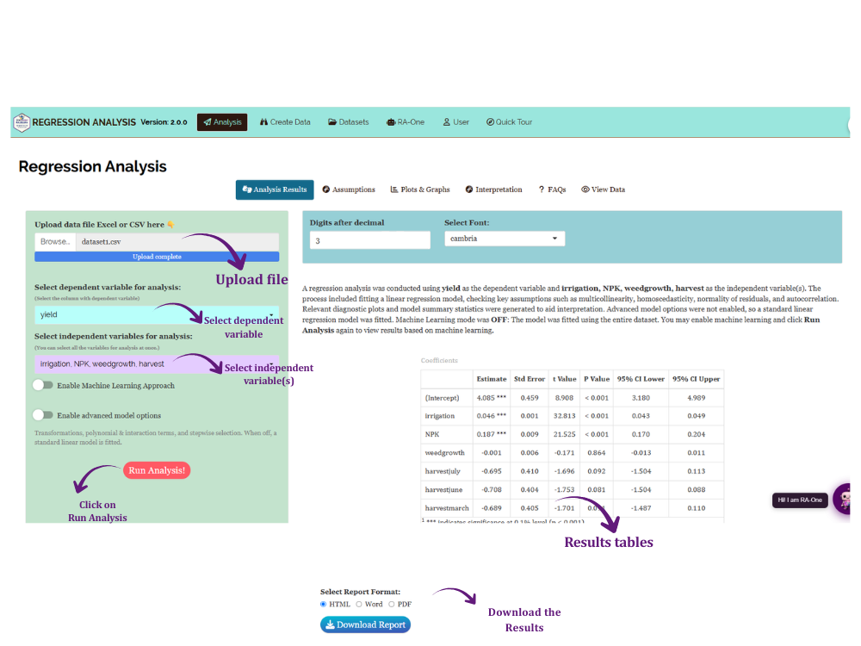Start the Quick Tour
Screen dimensions: 861x646
(x=509, y=122)
